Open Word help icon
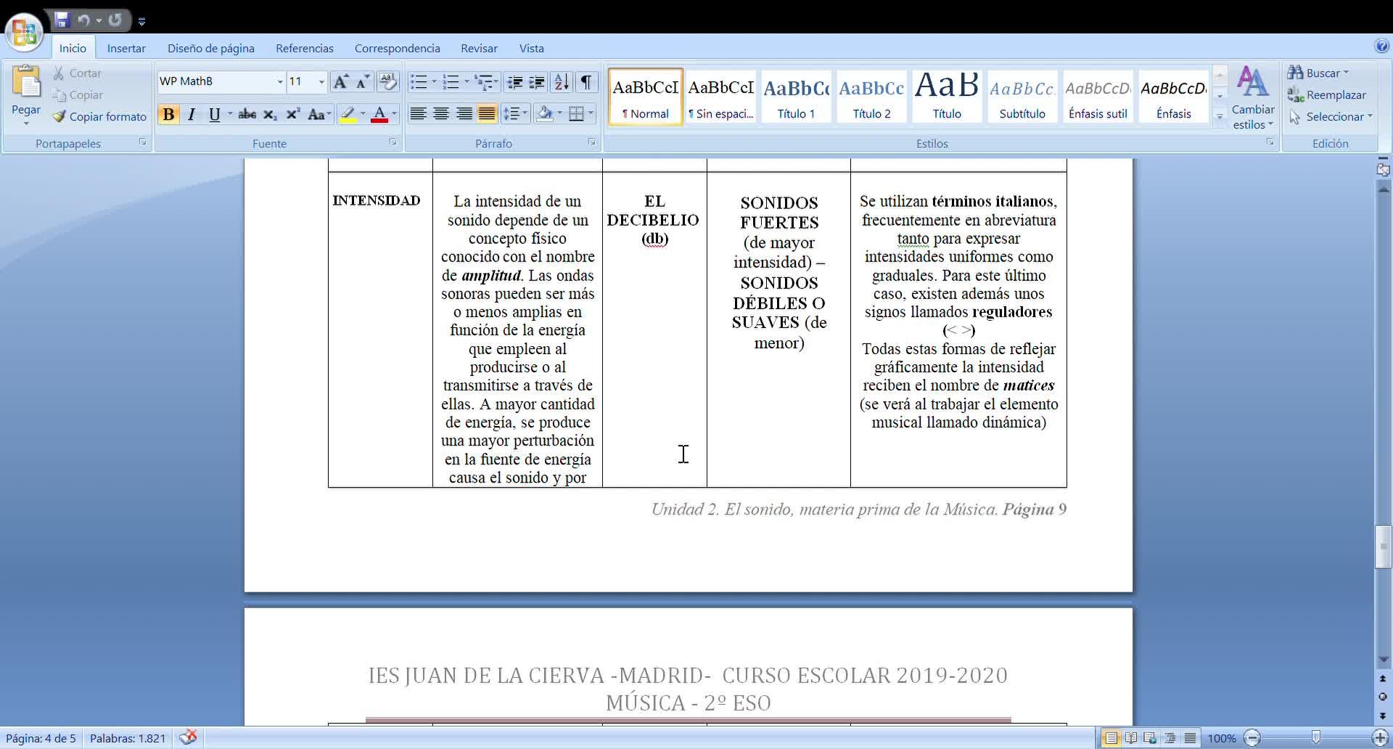This screenshot has width=1393, height=749. 1381,46
